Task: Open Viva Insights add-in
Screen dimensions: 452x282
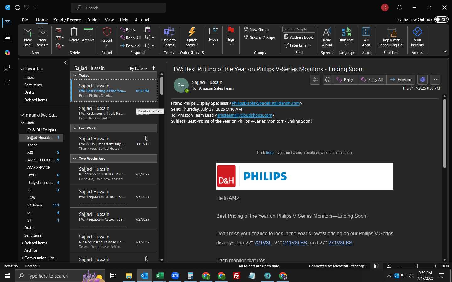Action: pyautogui.click(x=417, y=37)
